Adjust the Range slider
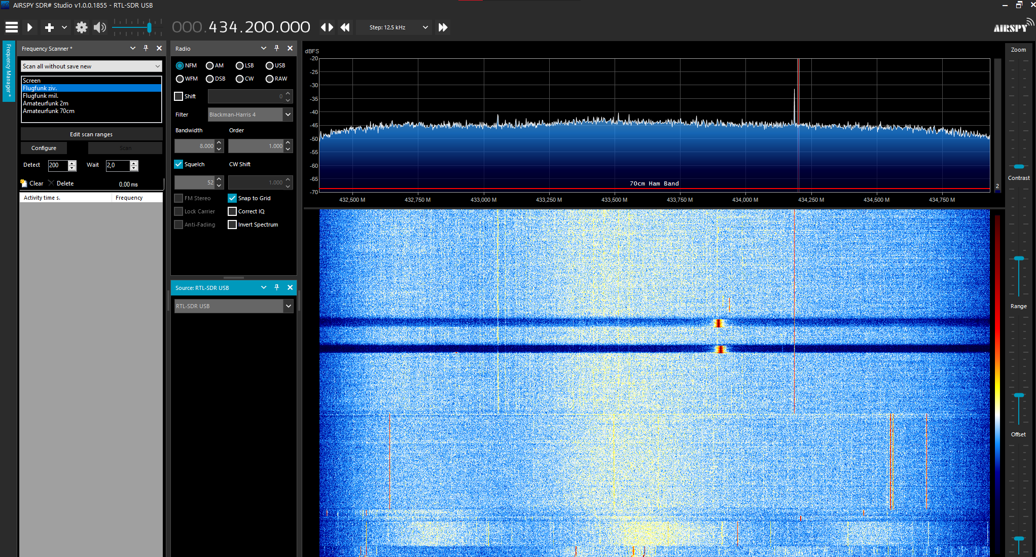Viewport: 1036px width, 557px height. click(1019, 395)
